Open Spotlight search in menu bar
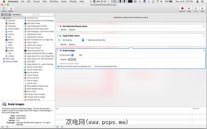 pos(140,2)
